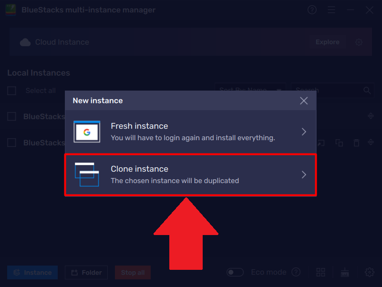Open Cloud Instance settings gear
Viewport: 382px width, 287px height.
359,42
